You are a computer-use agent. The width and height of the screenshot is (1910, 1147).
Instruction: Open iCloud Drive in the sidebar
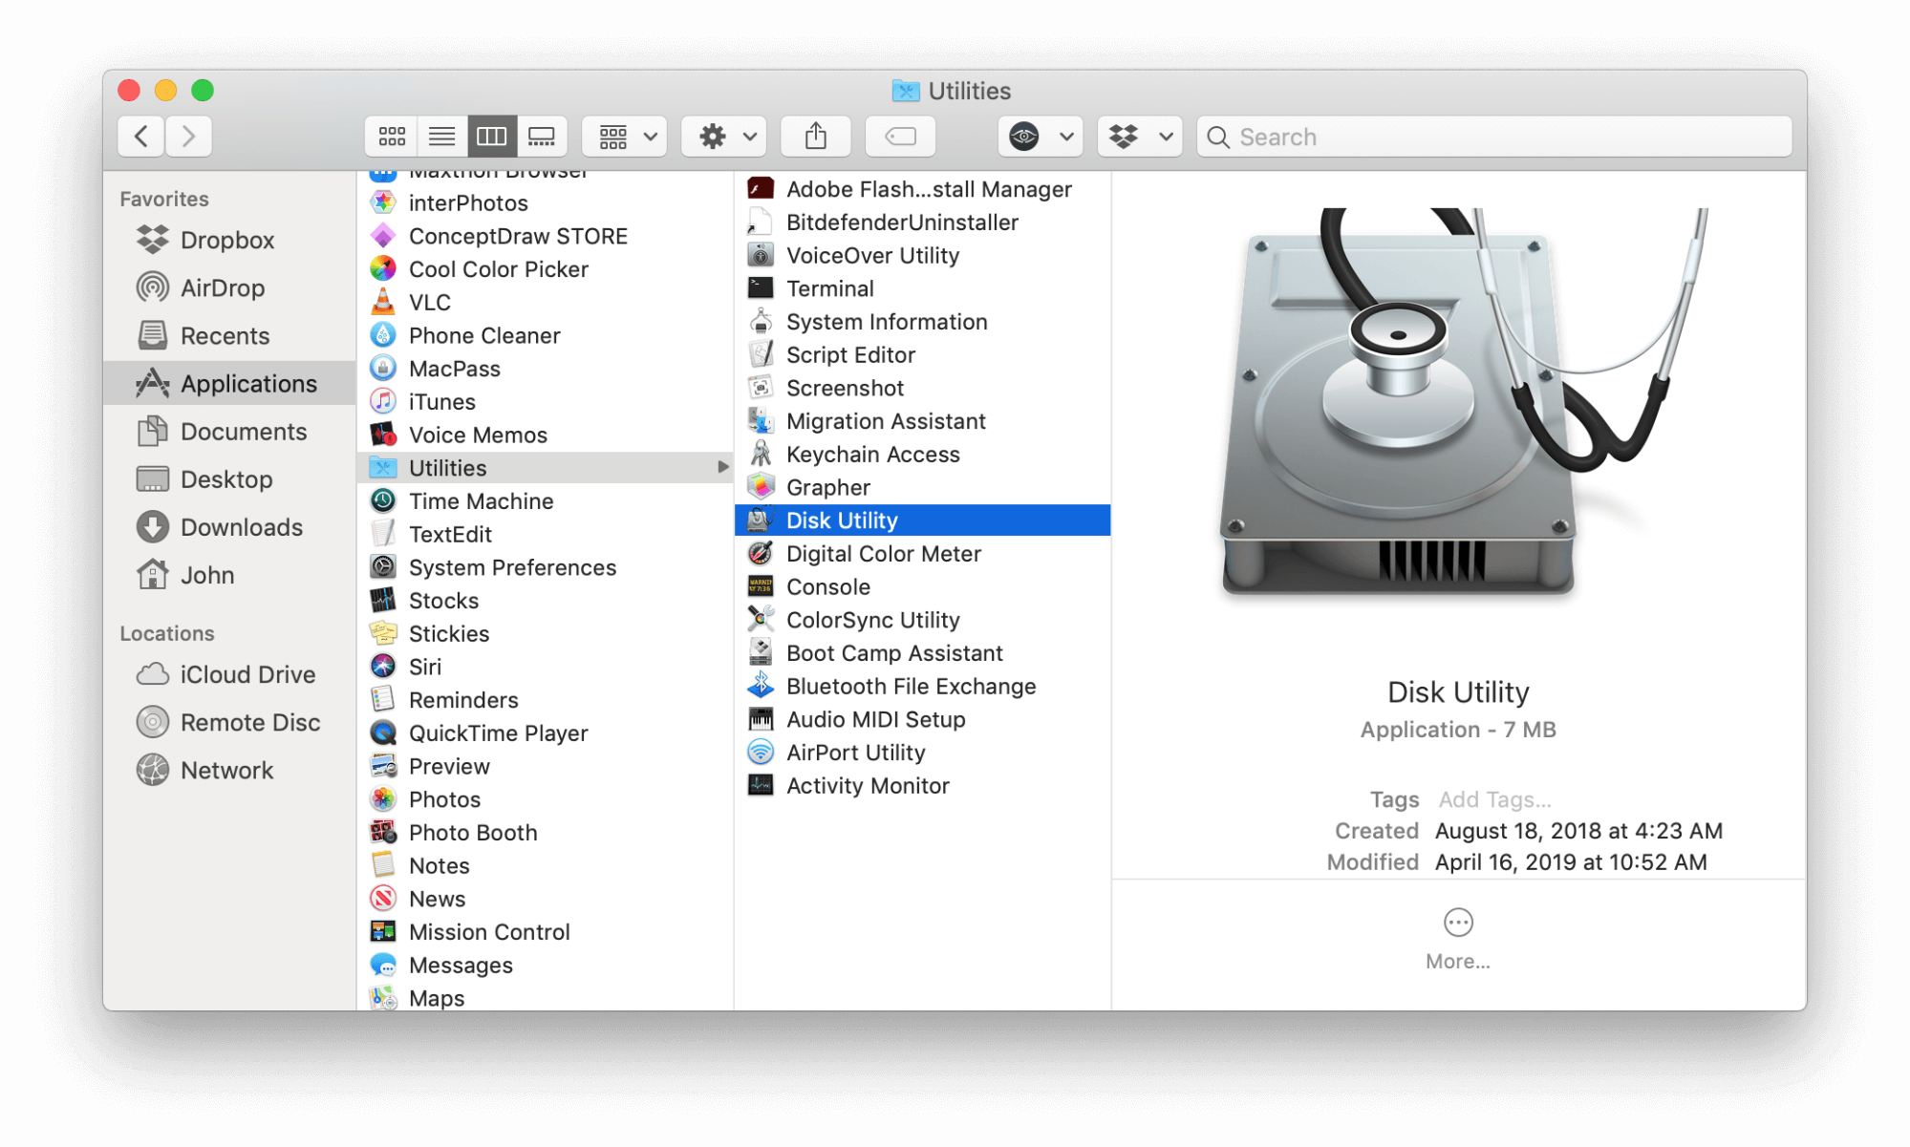point(229,674)
